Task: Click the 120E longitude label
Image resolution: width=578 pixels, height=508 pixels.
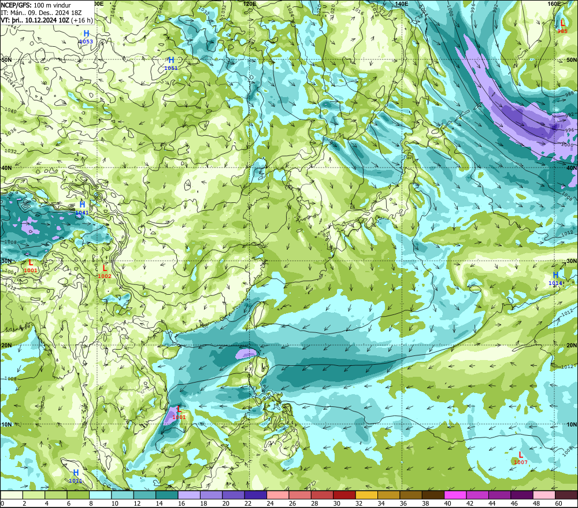Action: pos(250,3)
